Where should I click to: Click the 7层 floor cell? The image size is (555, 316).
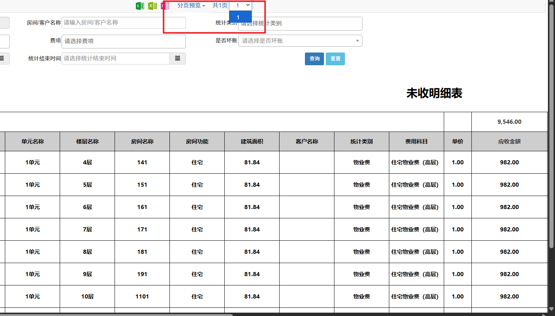87,230
